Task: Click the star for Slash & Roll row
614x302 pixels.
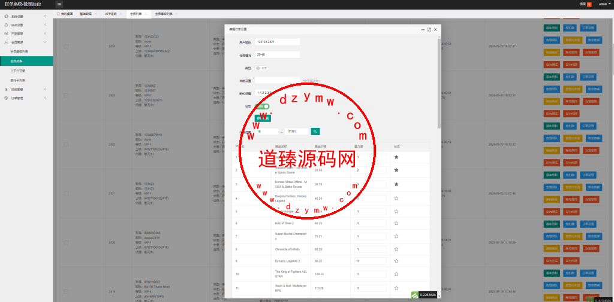Action: 396,288
